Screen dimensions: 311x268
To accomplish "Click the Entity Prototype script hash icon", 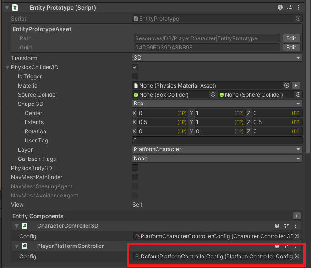I will (x=15, y=7).
